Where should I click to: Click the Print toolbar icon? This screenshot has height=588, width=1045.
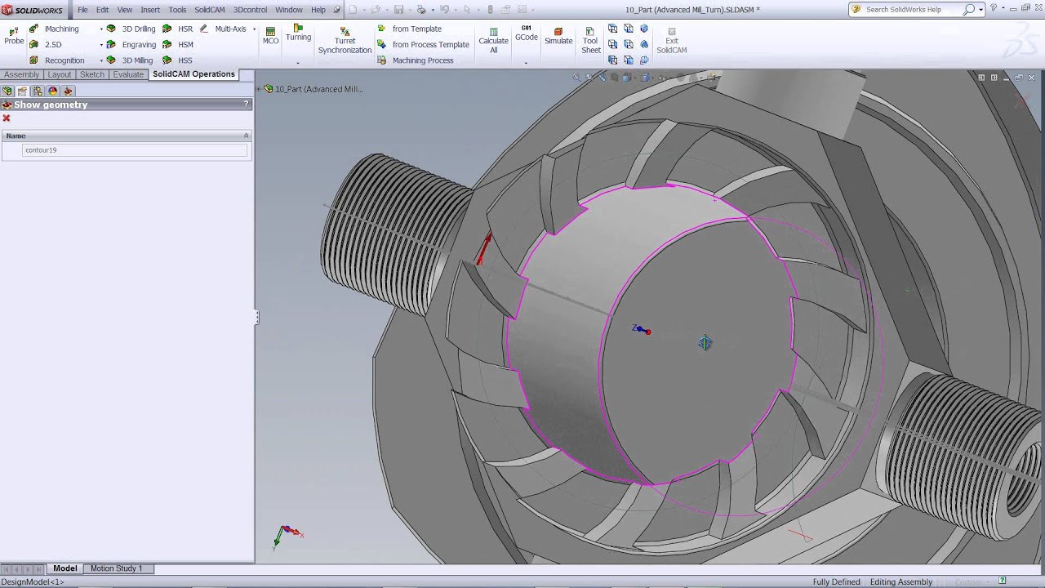click(422, 10)
